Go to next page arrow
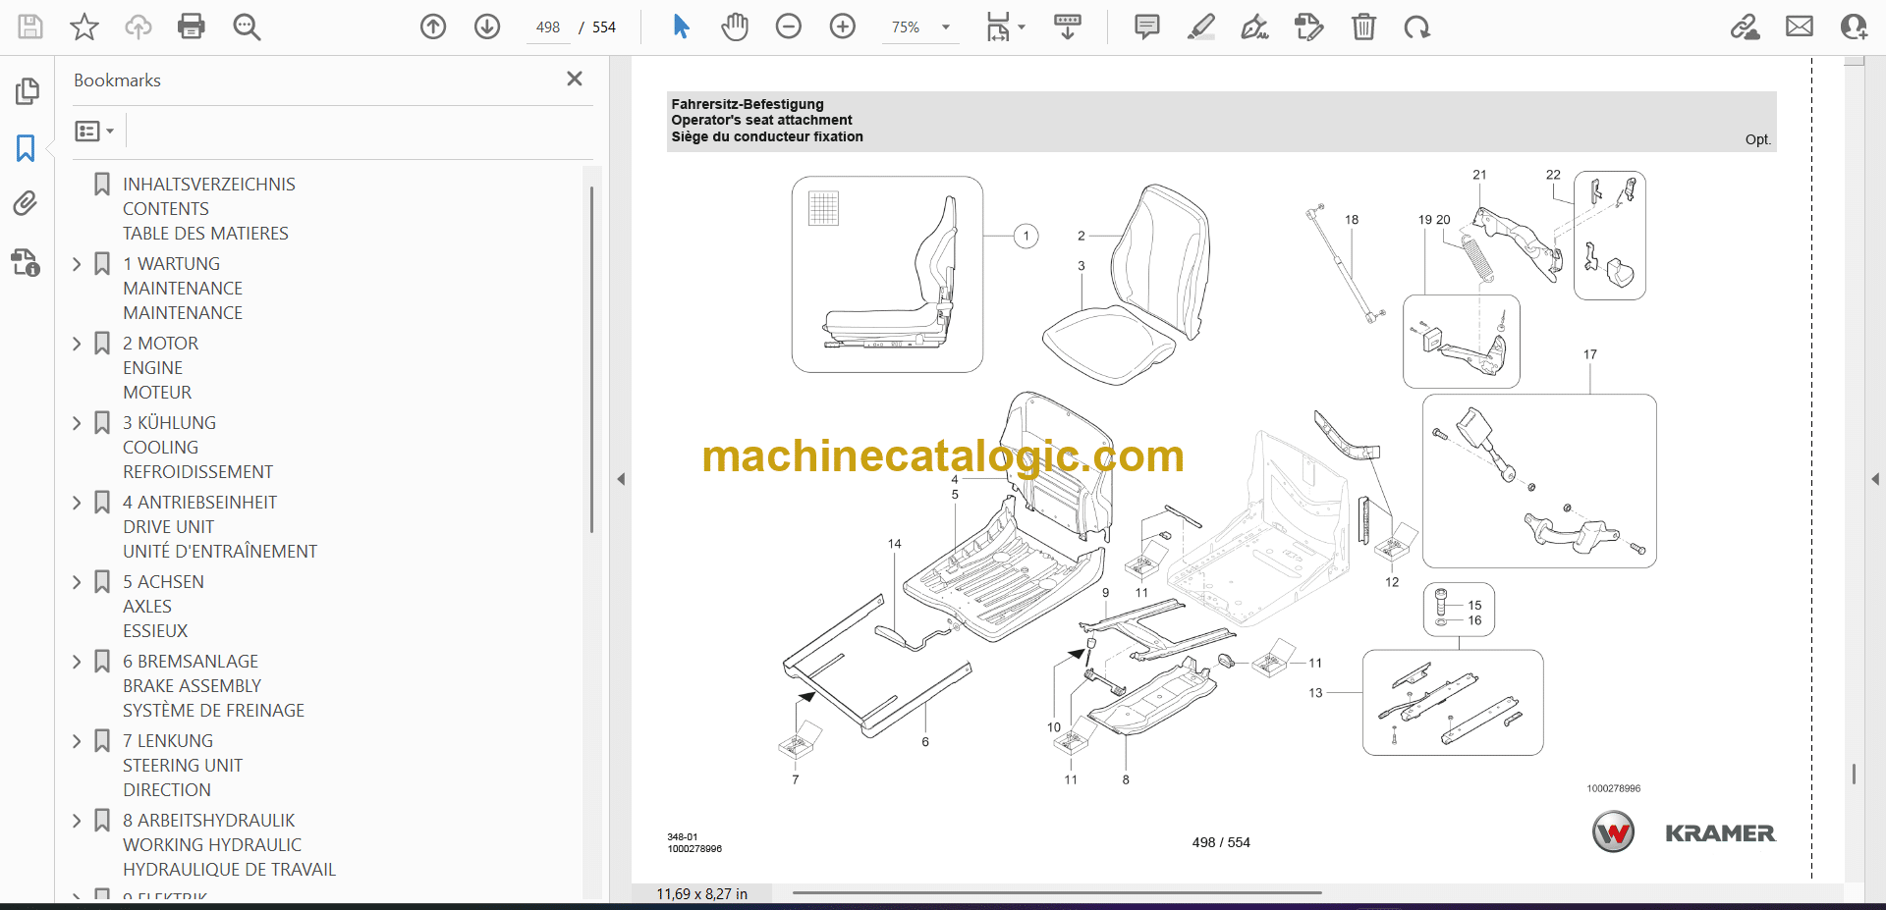Screen dimensions: 1886x910 [x=487, y=27]
